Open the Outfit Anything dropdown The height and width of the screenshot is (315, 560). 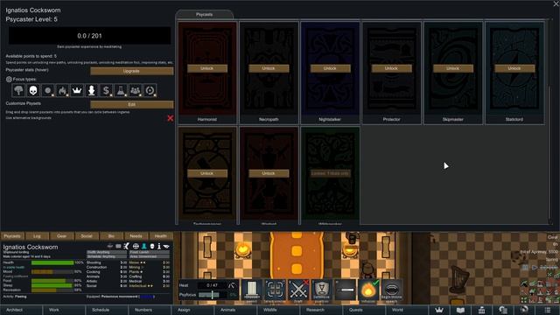tap(107, 252)
